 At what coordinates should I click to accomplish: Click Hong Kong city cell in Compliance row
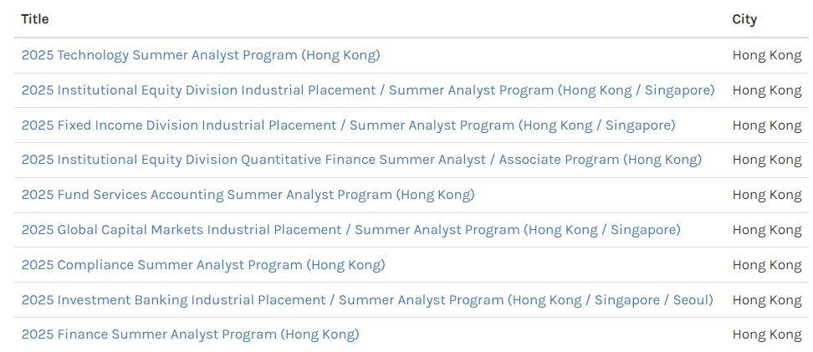click(x=767, y=265)
